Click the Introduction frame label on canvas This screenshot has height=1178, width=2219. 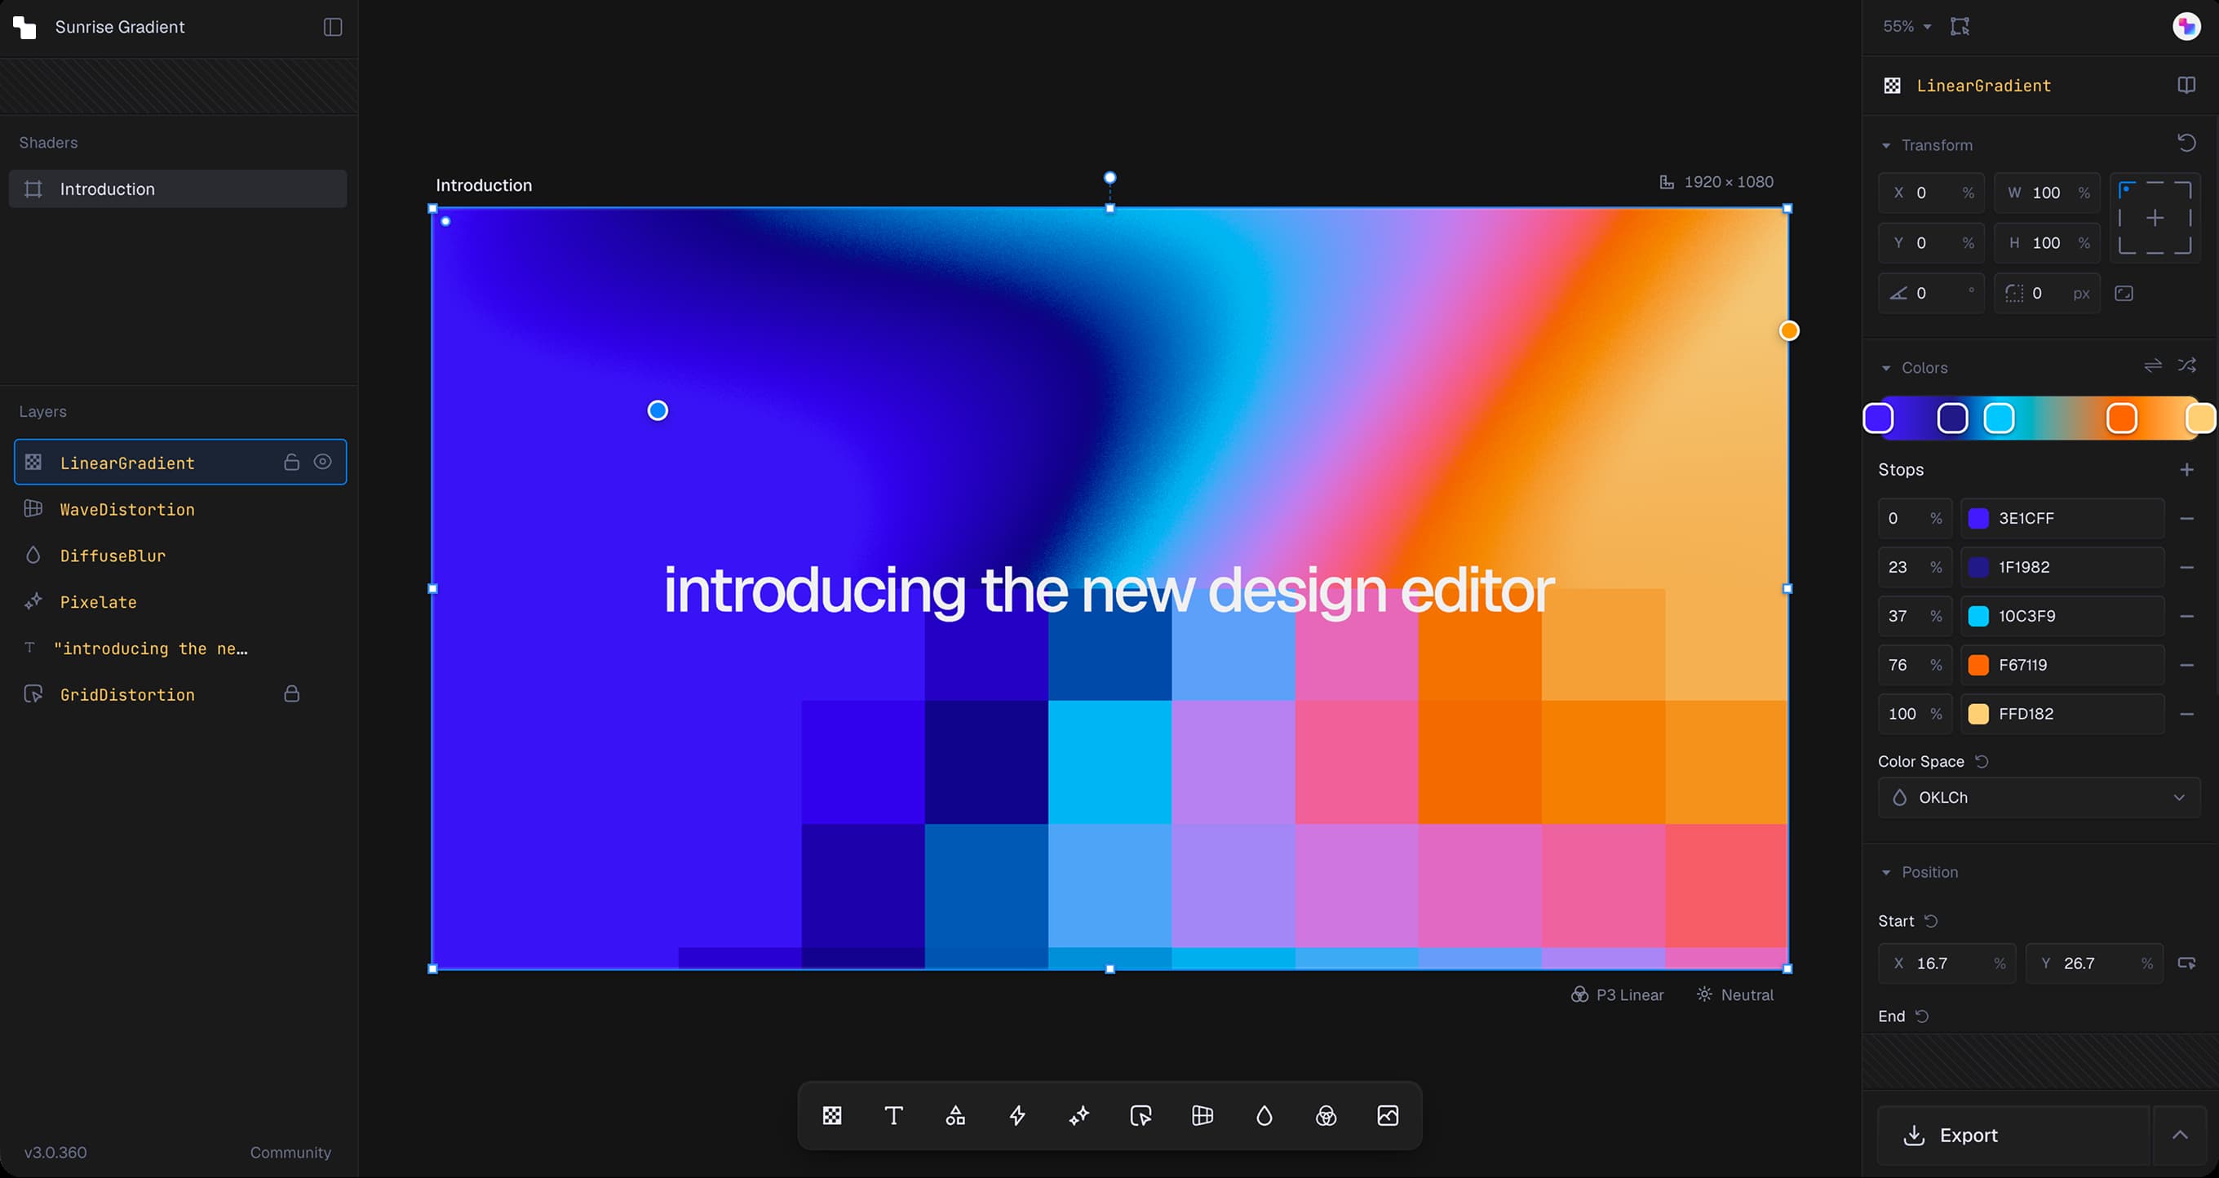483,185
